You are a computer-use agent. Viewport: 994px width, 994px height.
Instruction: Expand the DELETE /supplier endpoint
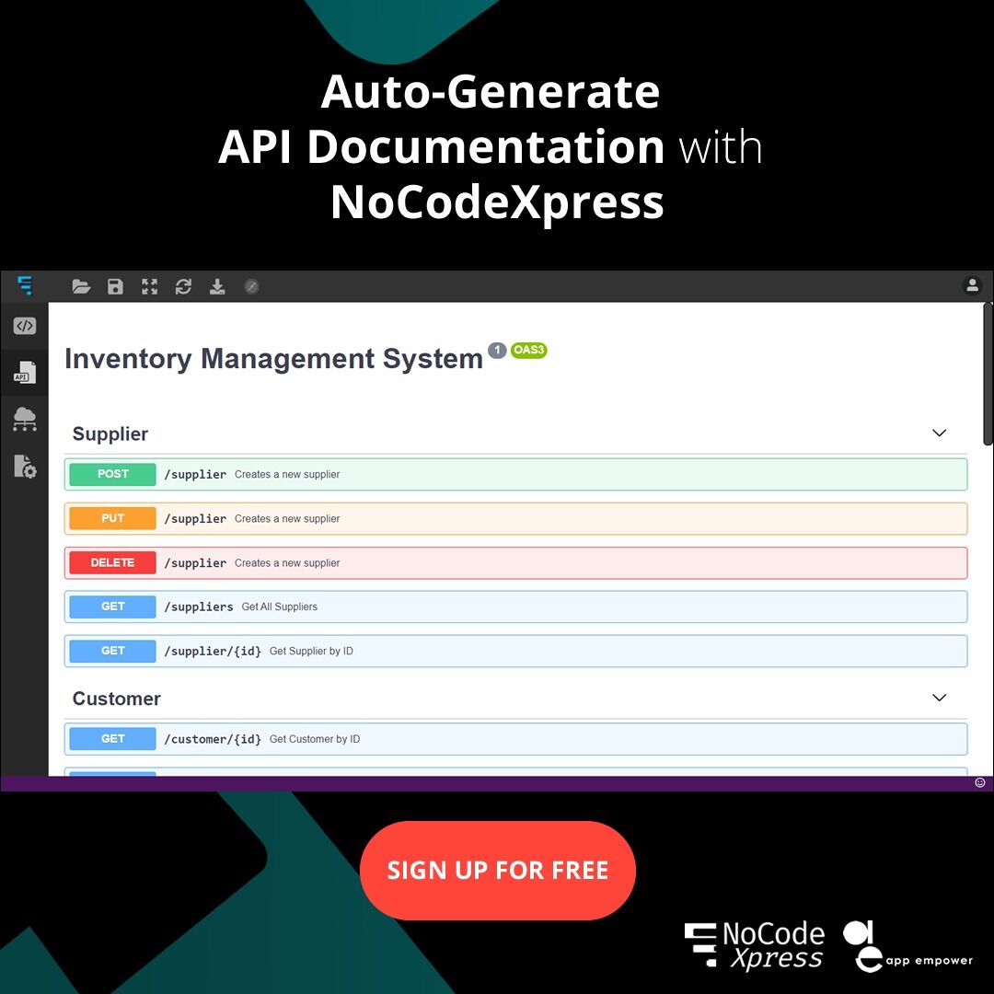pyautogui.click(x=515, y=562)
